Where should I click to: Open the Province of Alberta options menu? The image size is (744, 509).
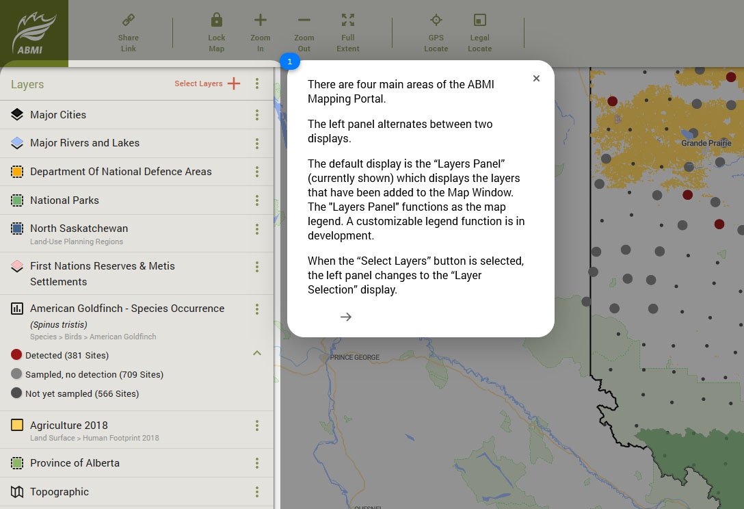[257, 463]
